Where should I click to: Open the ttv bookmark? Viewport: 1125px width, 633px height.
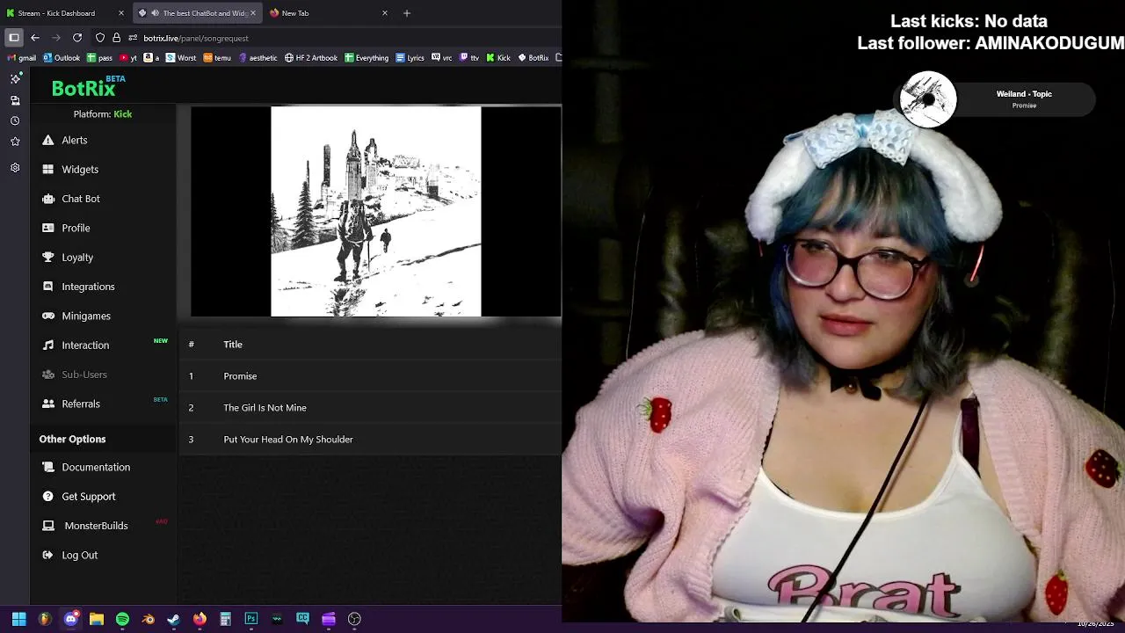[x=469, y=58]
